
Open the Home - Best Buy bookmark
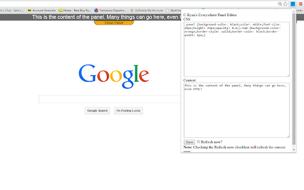[x=75, y=10]
